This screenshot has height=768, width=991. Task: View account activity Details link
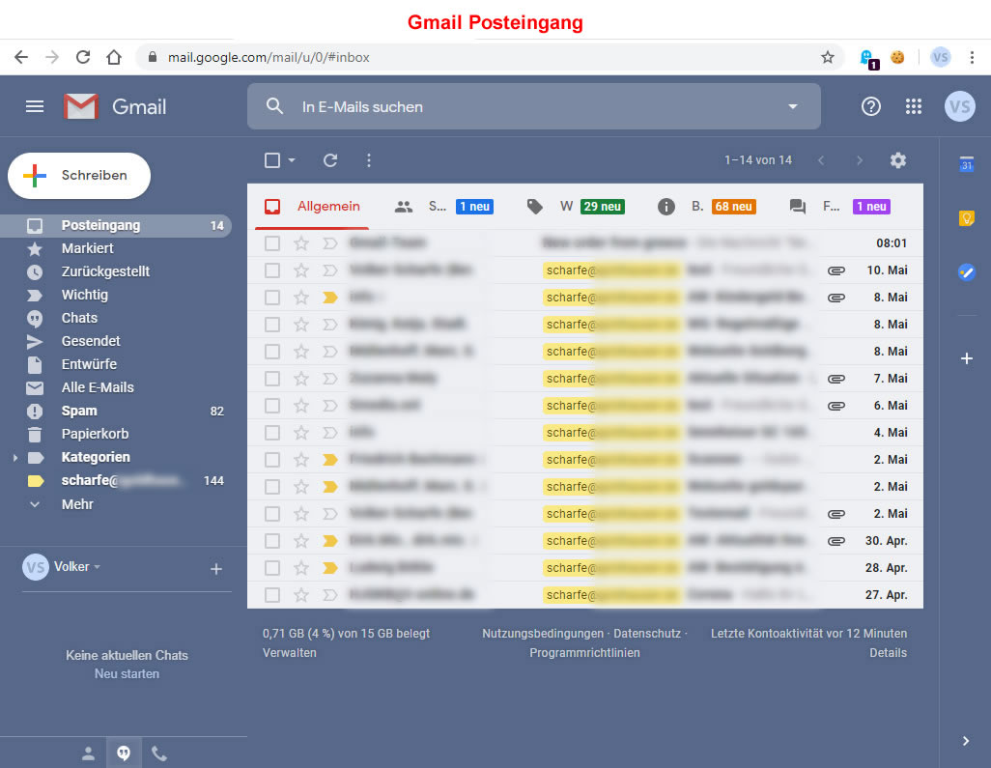pyautogui.click(x=888, y=652)
